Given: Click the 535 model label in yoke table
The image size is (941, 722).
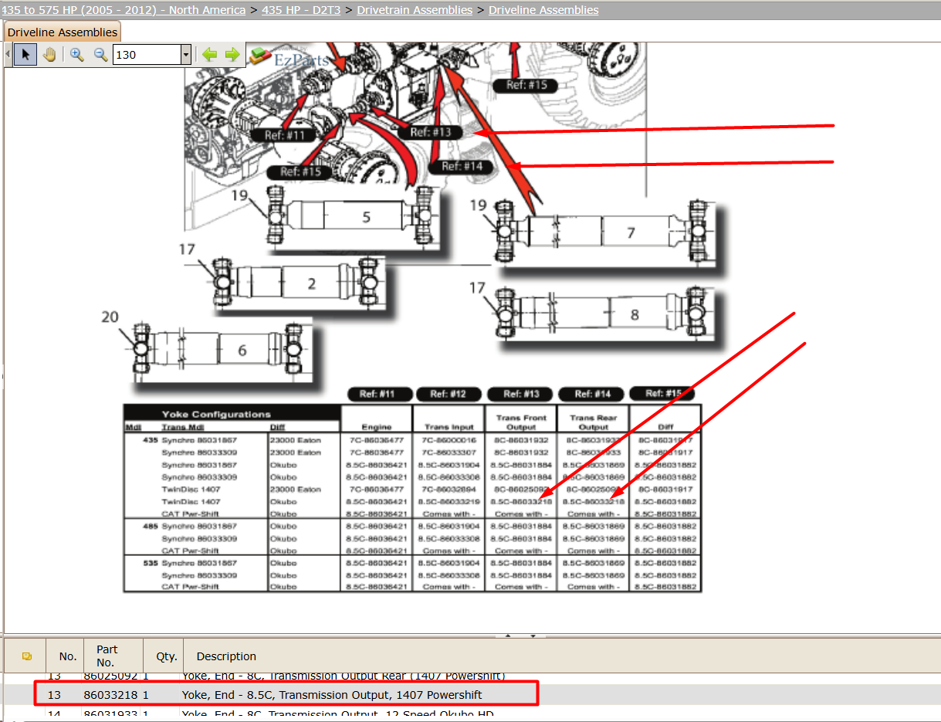Looking at the screenshot, I should click(151, 563).
